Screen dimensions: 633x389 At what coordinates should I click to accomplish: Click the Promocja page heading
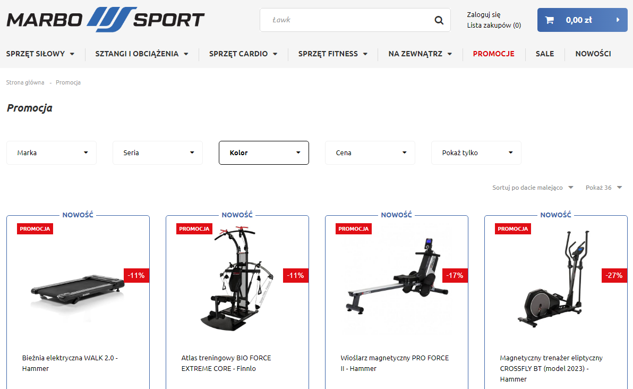(x=29, y=108)
